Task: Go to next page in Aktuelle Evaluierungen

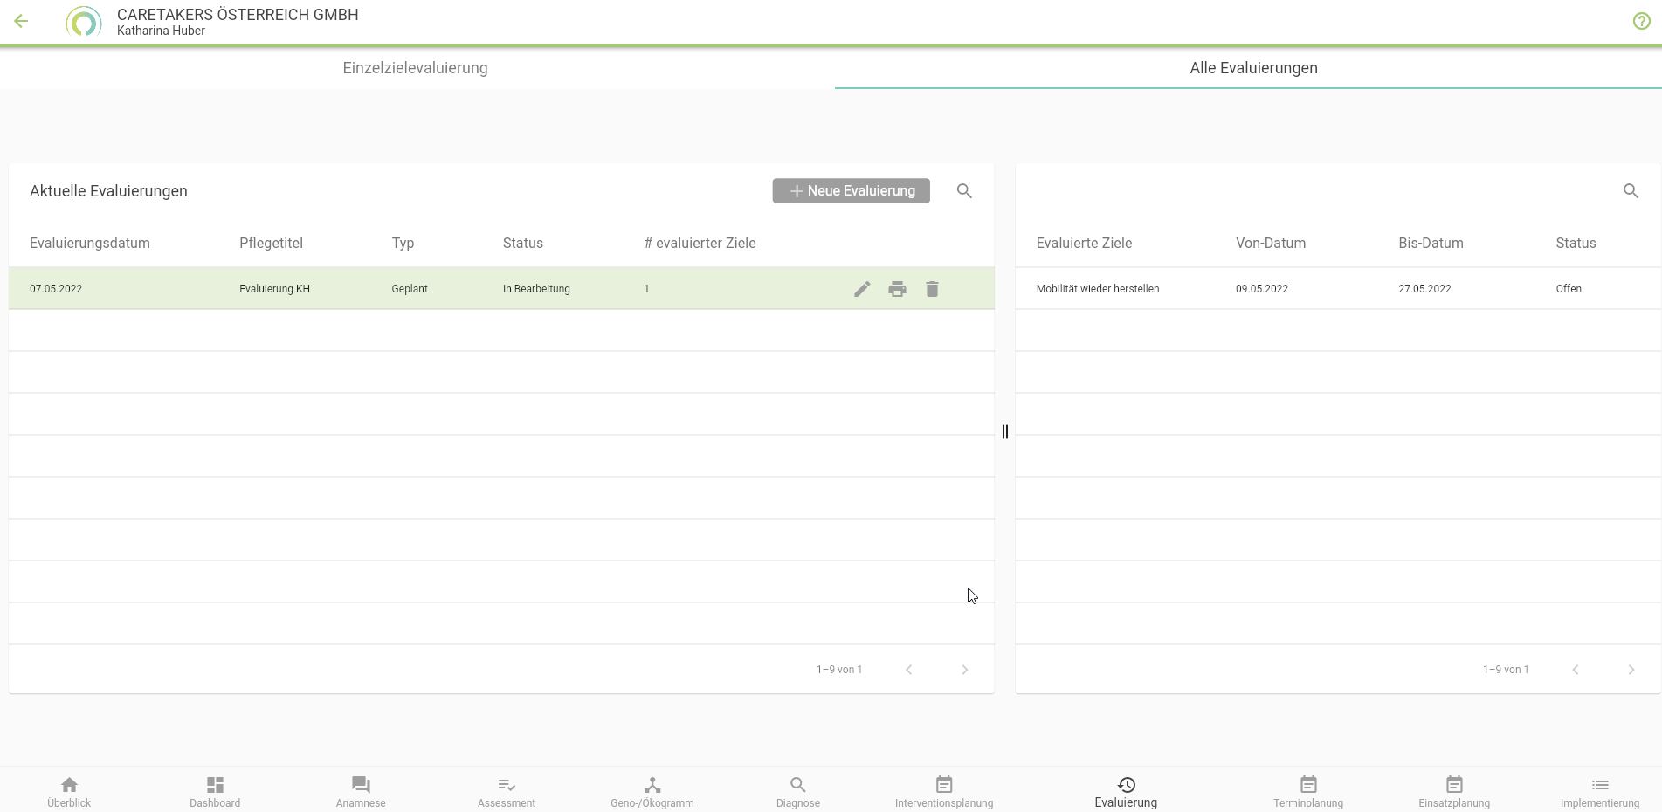Action: 964,670
